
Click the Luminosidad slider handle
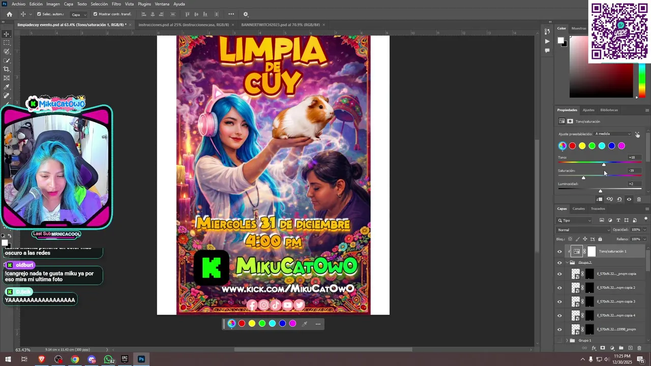pos(600,191)
